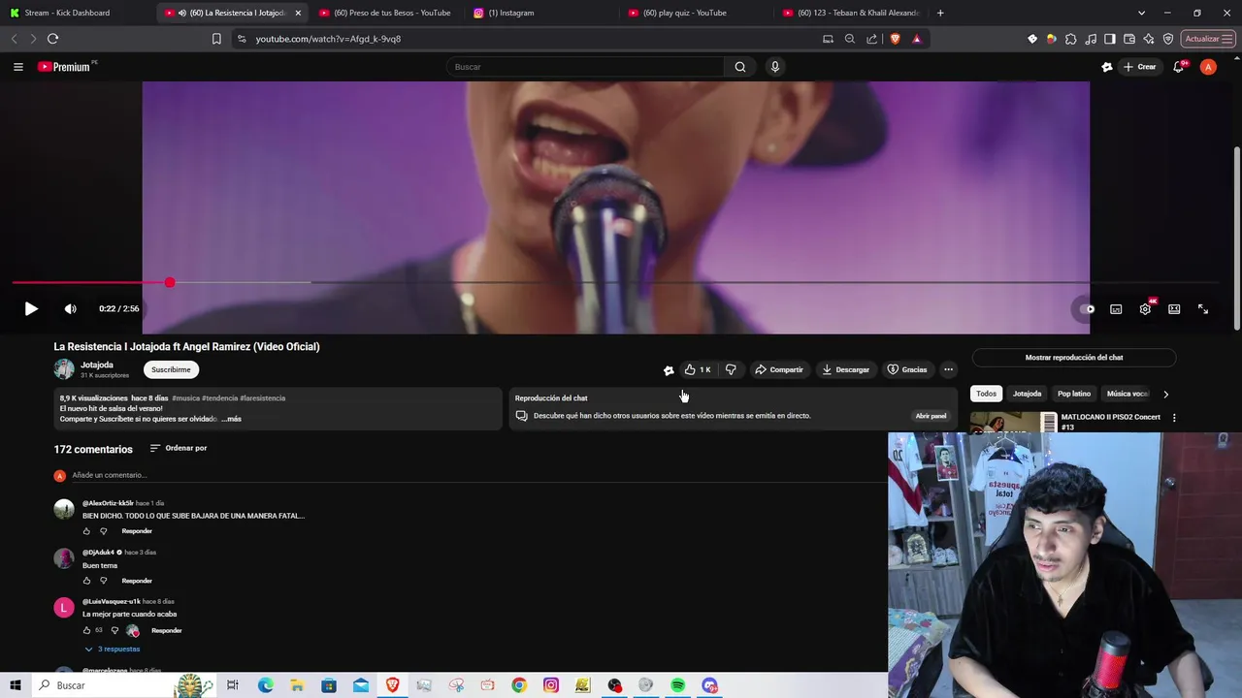Screen dimensions: 1242x698
Task: Click Gracias thanks button
Action: [907, 369]
